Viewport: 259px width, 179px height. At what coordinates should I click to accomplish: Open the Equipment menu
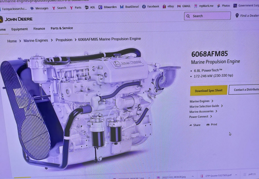coord(19,29)
